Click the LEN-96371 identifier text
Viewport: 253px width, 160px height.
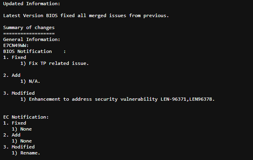[173, 99]
